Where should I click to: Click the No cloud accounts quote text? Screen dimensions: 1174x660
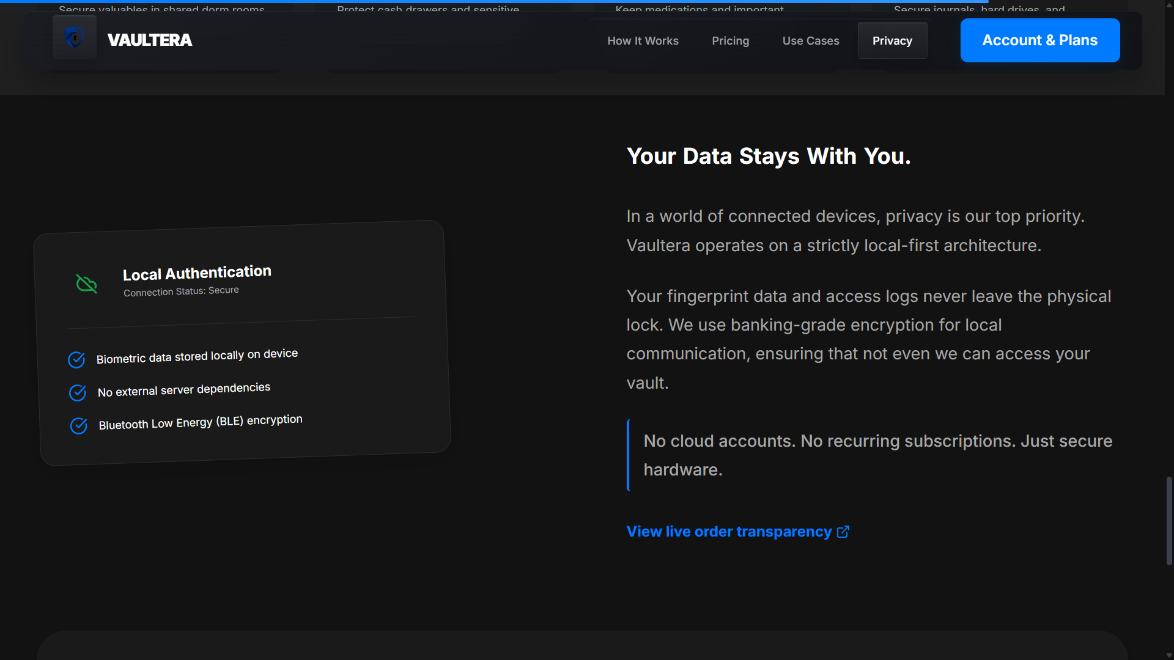[x=877, y=455]
